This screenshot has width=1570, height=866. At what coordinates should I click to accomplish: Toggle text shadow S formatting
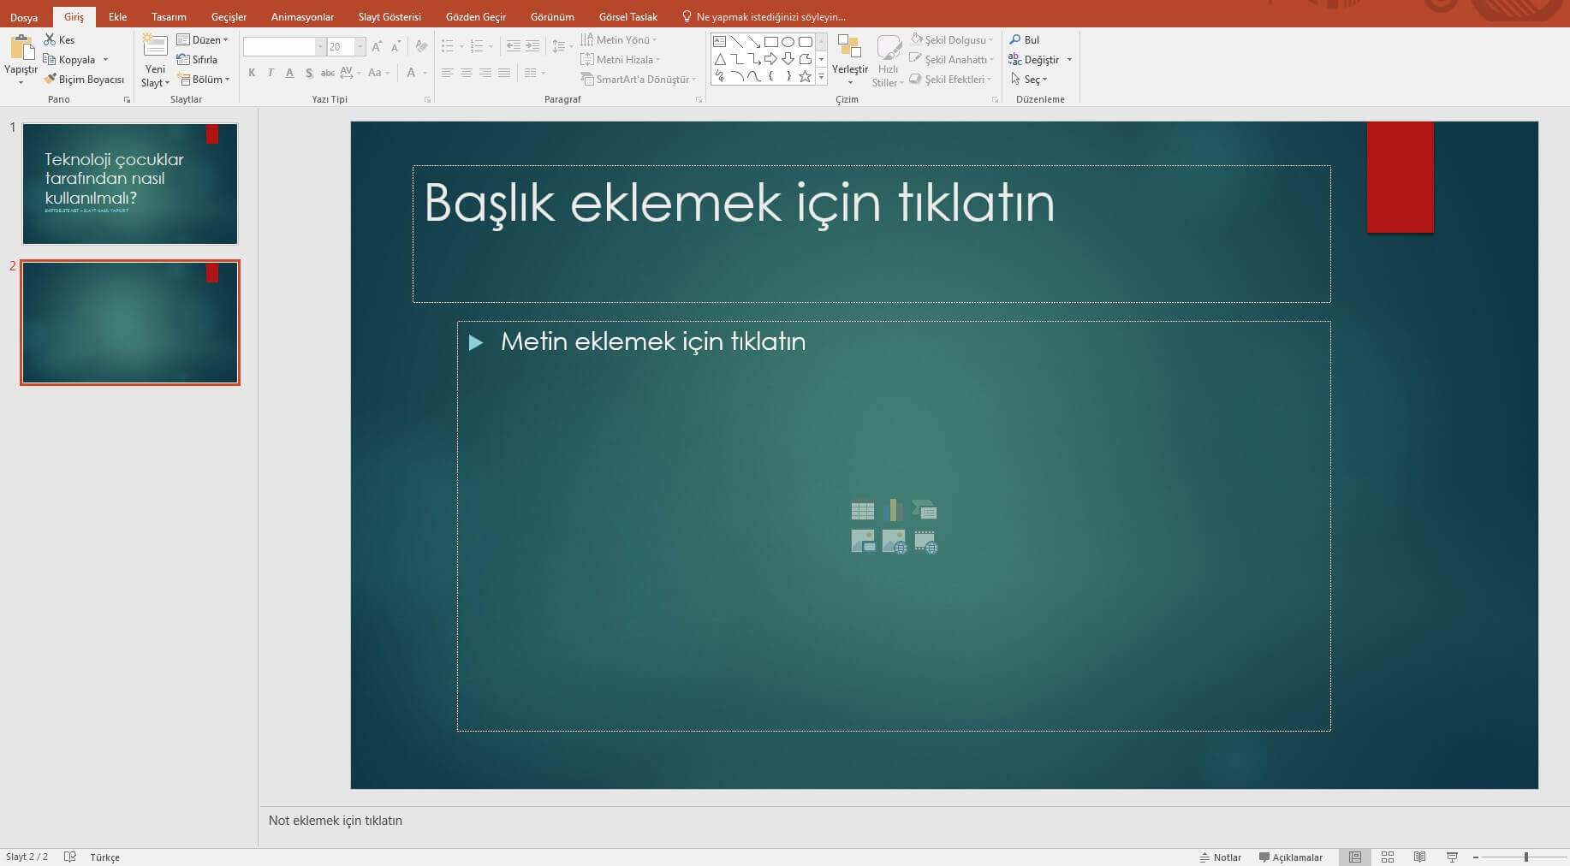pos(309,73)
